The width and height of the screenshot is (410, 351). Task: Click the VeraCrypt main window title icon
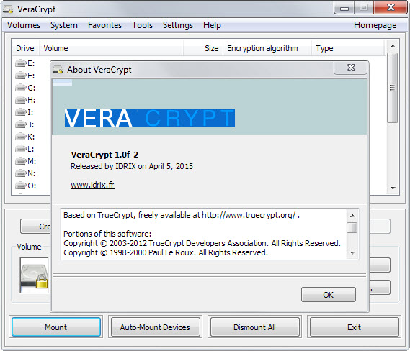coord(8,9)
